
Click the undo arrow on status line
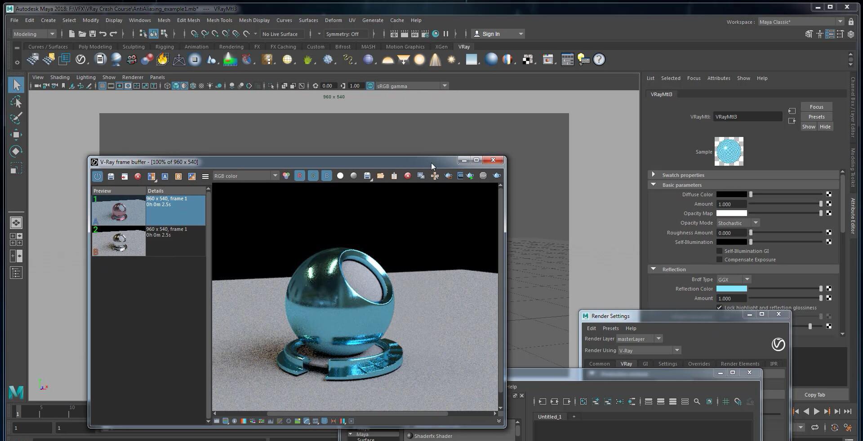103,34
